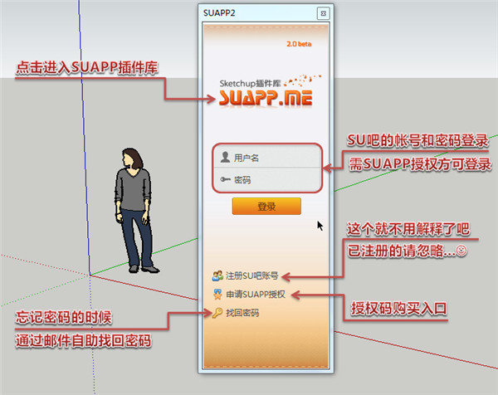Image resolution: width=498 pixels, height=395 pixels.
Task: Open the 找回密码 recover password link
Action: [x=242, y=313]
